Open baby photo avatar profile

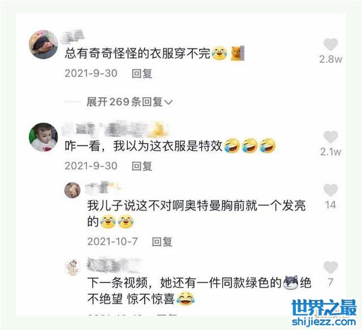click(44, 137)
